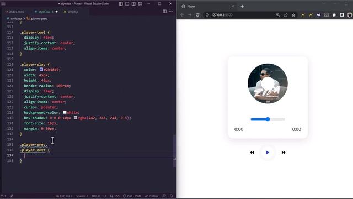Image resolution: width=353 pixels, height=199 pixels.
Task: Click unsaved dot on style.css tab
Action: [x=56, y=12]
